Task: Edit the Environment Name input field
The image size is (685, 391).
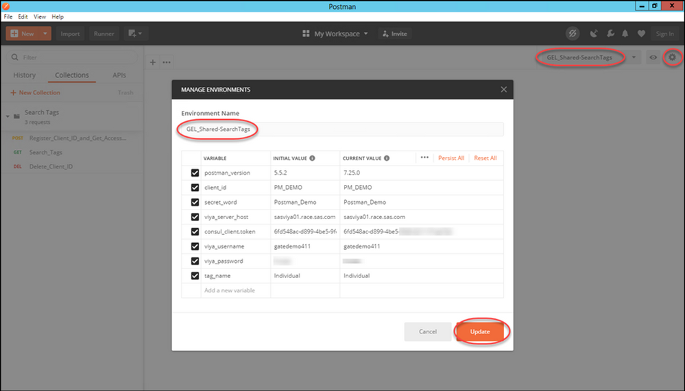Action: [343, 129]
